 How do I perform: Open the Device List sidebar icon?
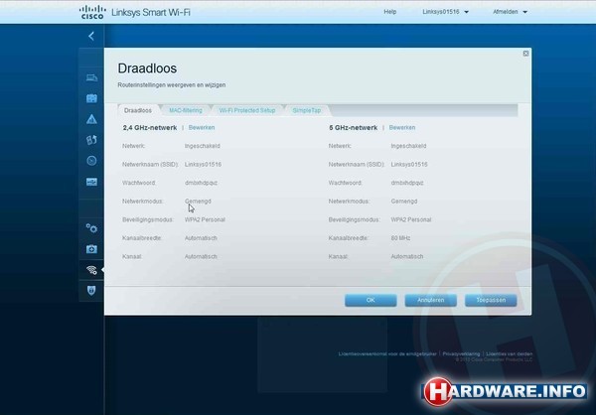[x=91, y=77]
